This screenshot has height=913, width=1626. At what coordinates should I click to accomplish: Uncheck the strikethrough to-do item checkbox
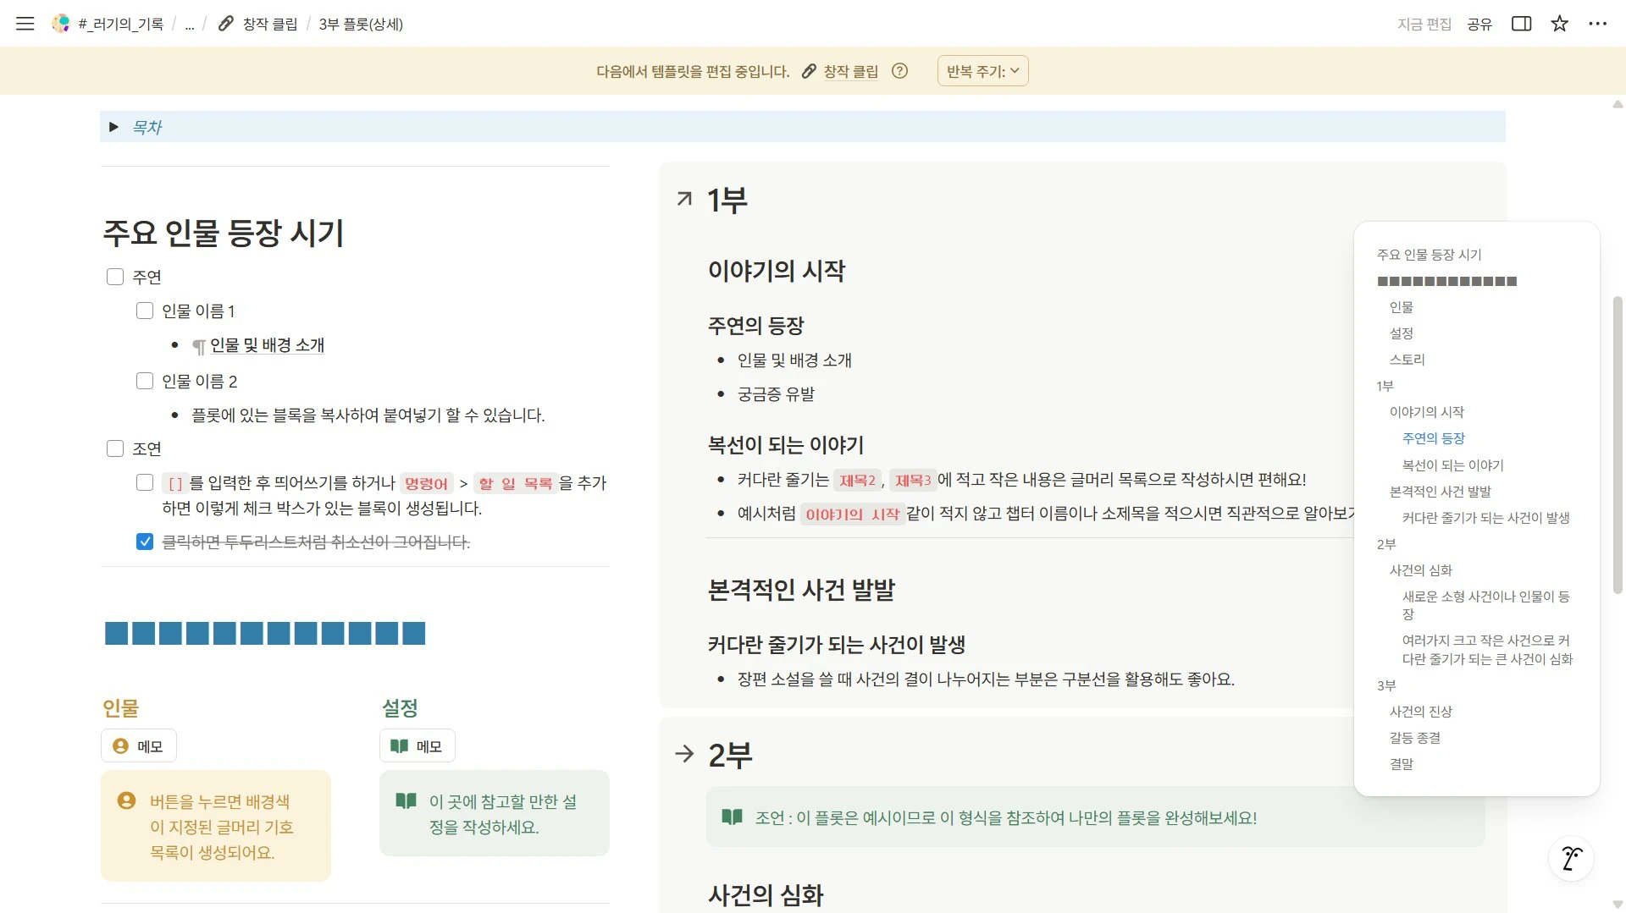[x=145, y=542]
